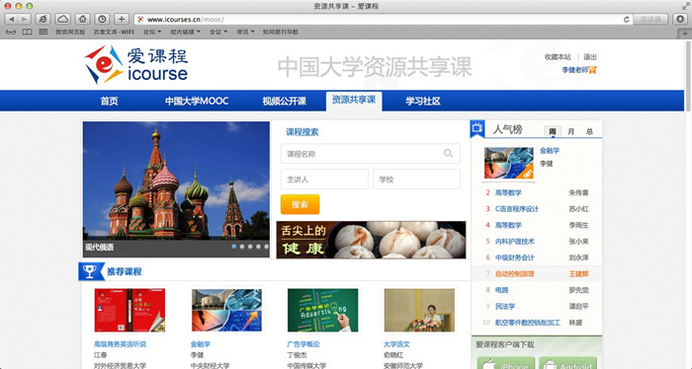Open the 视频公开课 navigation tab
692x369 pixels.
285,101
